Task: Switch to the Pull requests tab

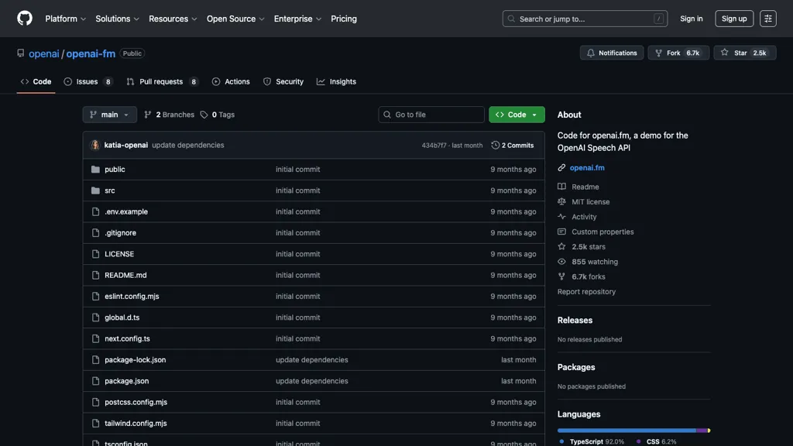Action: click(x=162, y=81)
